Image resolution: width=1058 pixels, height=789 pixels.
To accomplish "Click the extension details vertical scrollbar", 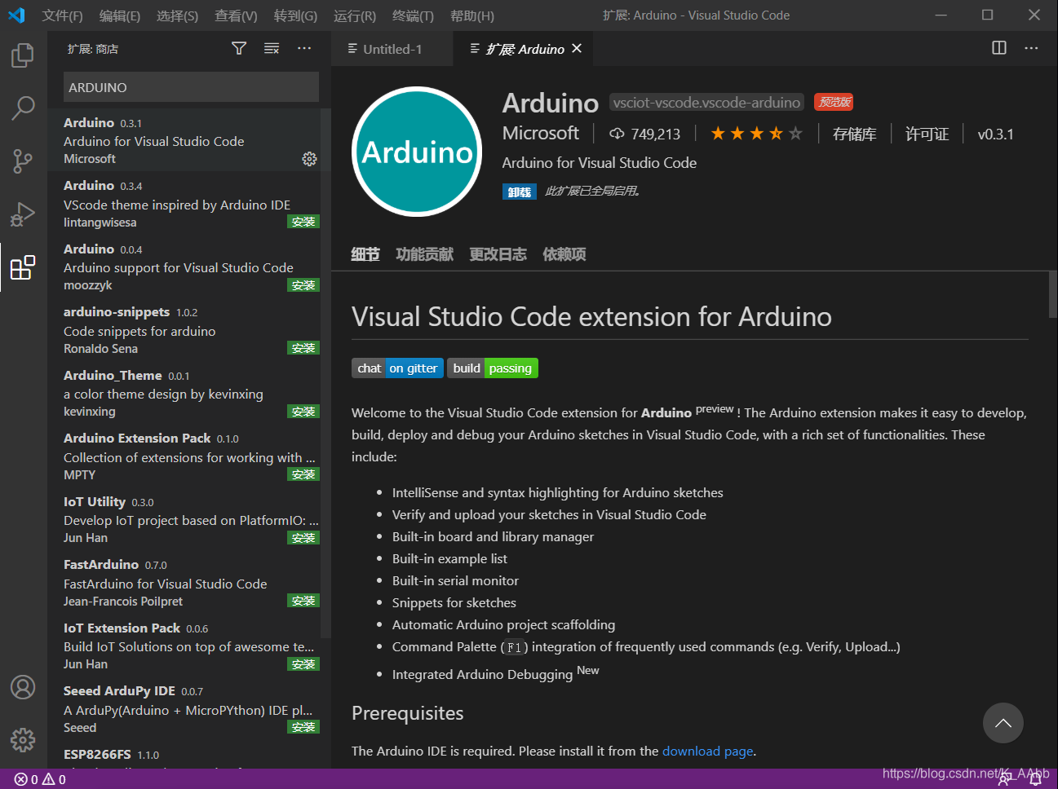I will (1053, 294).
